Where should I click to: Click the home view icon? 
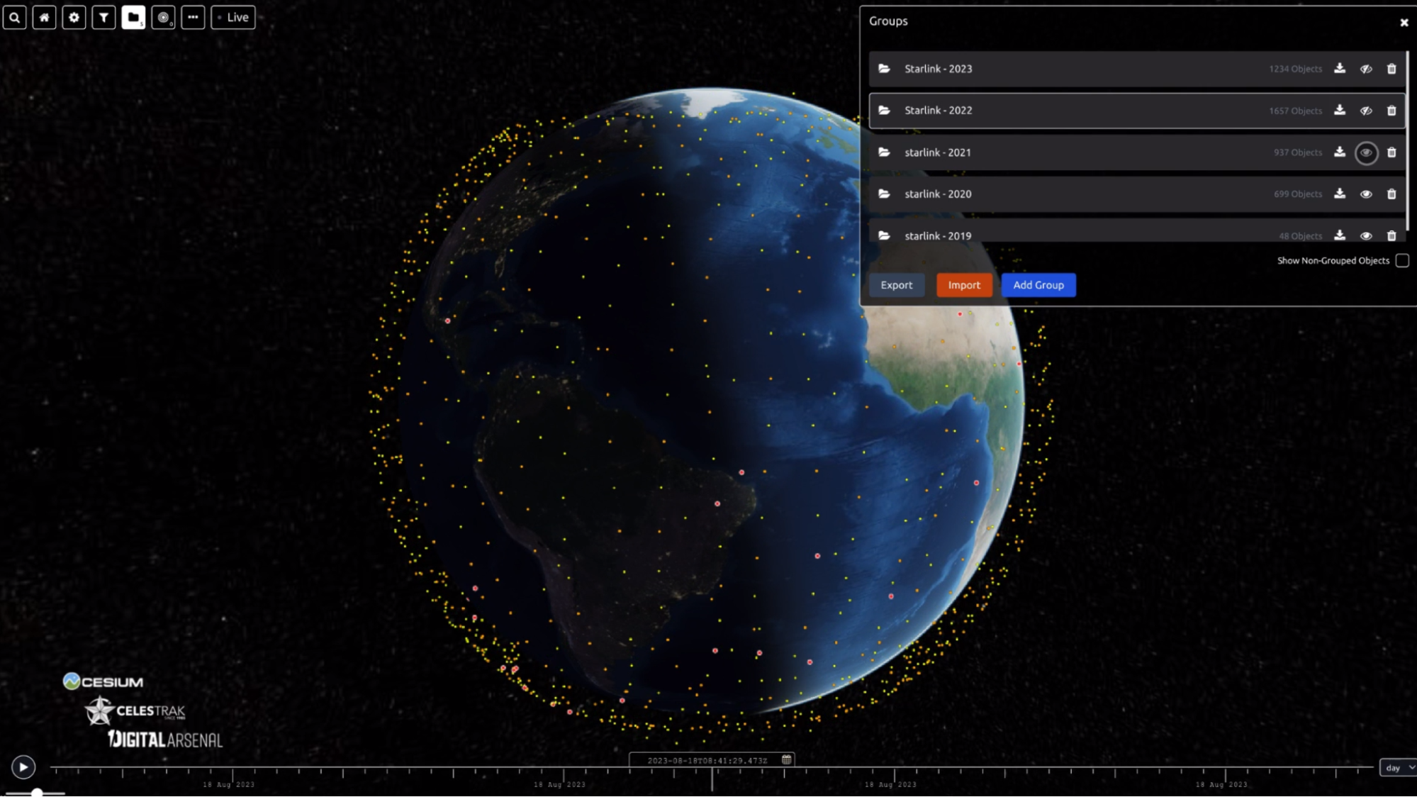coord(44,17)
